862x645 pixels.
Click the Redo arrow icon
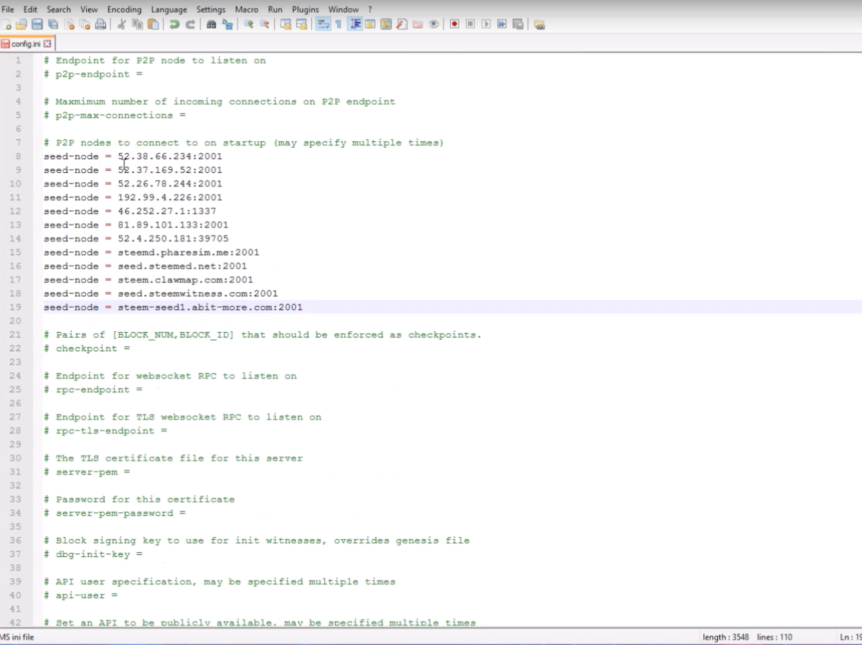tap(190, 24)
